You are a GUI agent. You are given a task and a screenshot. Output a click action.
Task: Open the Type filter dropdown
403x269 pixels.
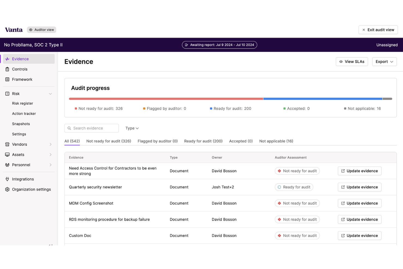pos(132,128)
